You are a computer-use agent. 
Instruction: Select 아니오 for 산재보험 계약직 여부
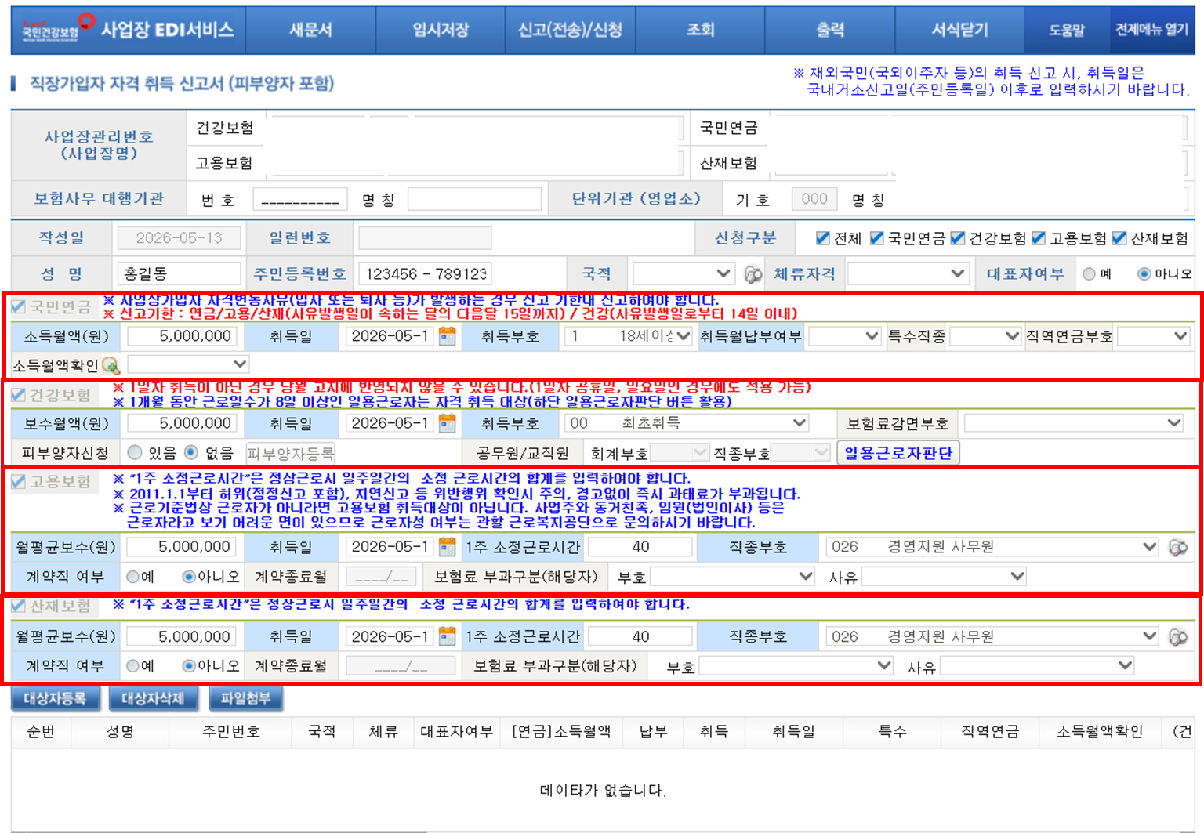(189, 666)
